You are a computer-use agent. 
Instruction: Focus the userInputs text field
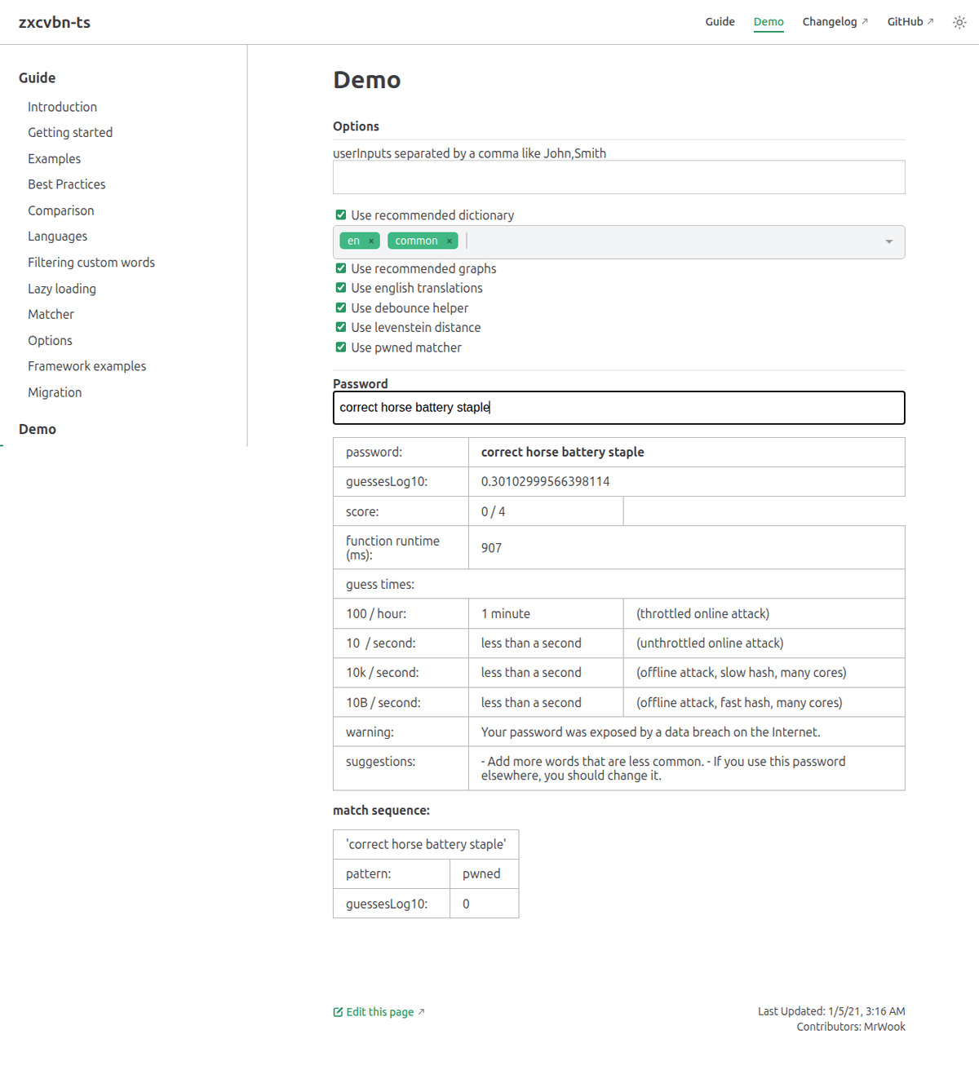coord(618,177)
